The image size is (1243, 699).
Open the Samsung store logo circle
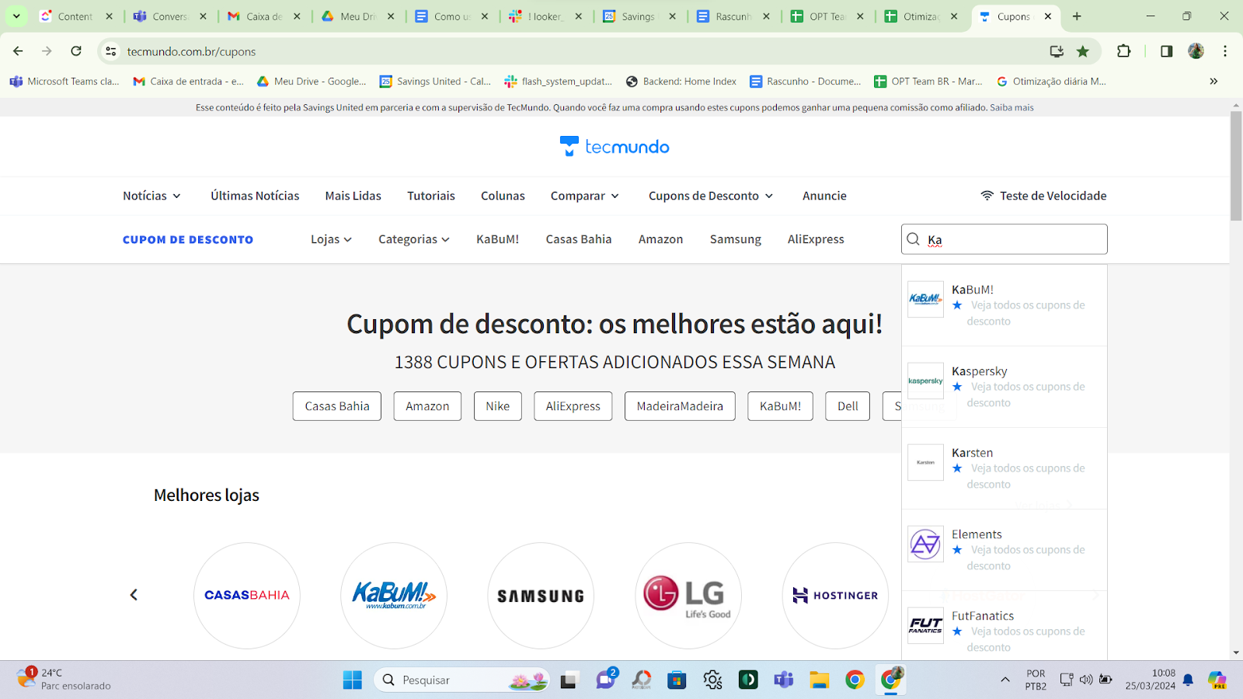[541, 595]
